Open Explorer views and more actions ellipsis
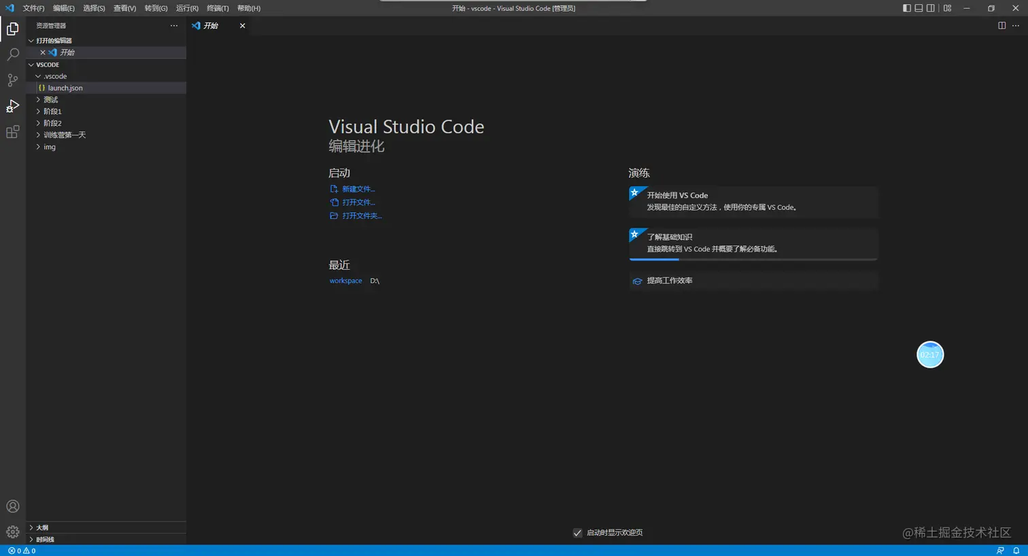Image resolution: width=1028 pixels, height=556 pixels. [174, 26]
